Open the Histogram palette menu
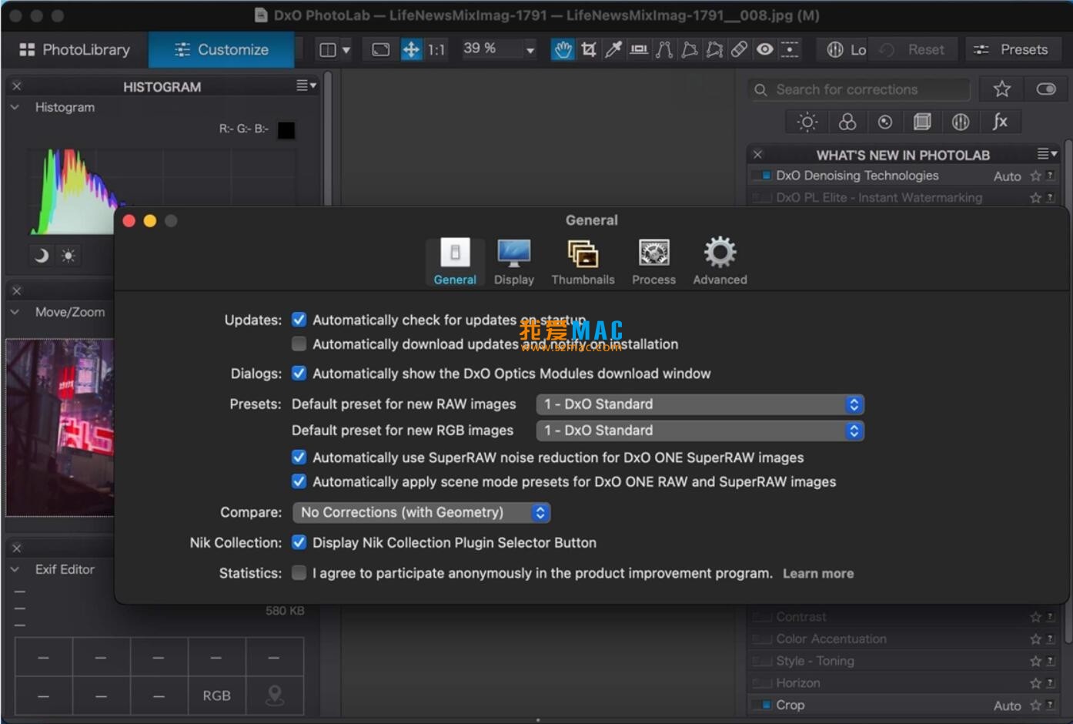The image size is (1073, 724). (306, 85)
